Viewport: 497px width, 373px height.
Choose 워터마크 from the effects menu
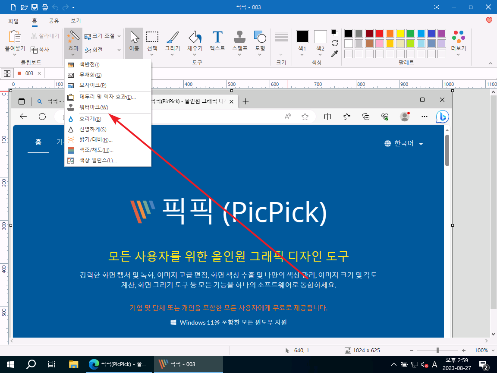coord(108,107)
